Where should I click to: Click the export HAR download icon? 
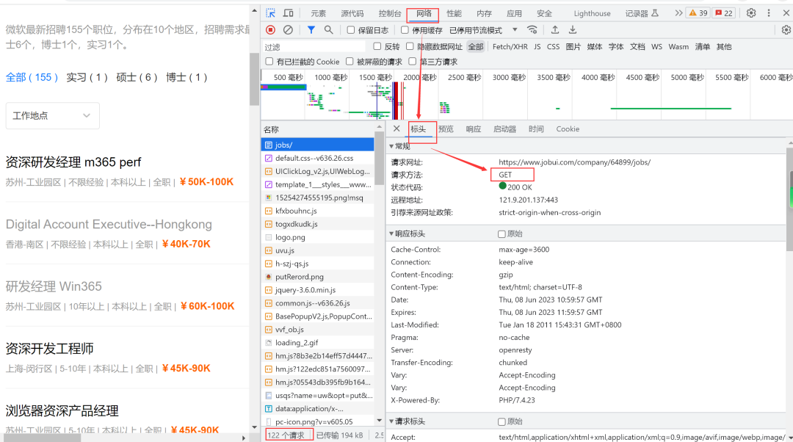click(573, 30)
